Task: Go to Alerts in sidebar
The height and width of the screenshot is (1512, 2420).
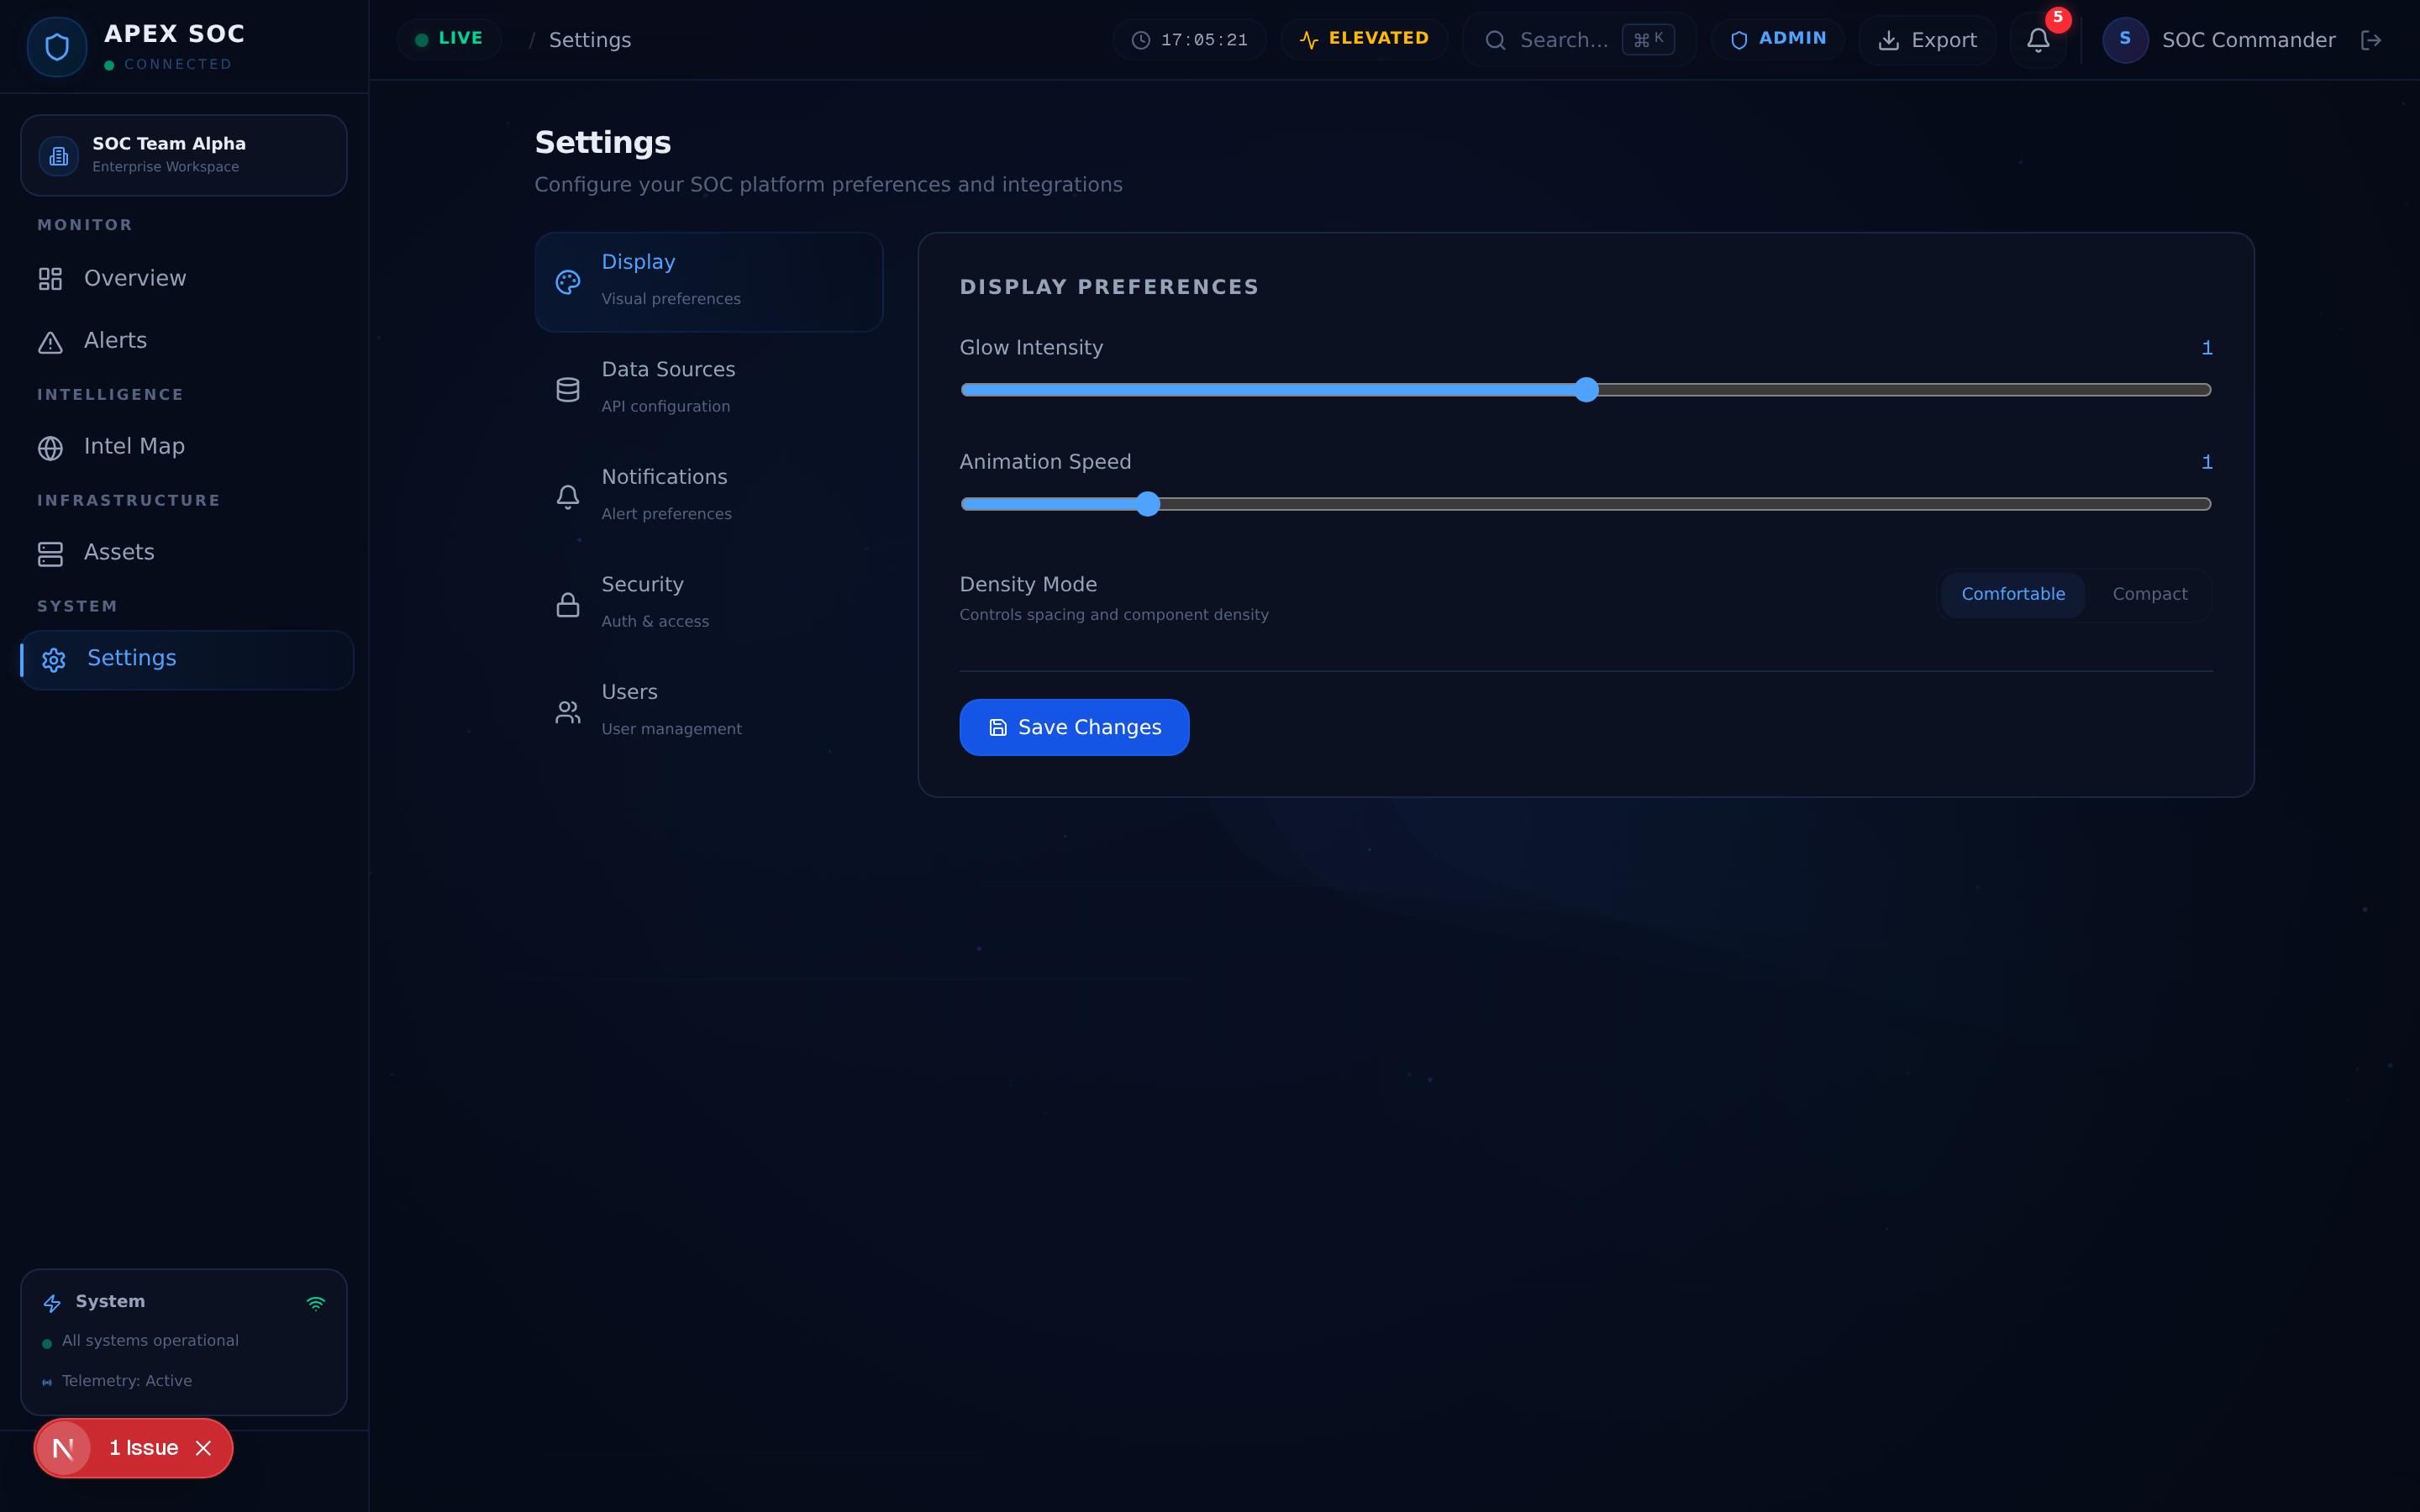Action: pos(186,341)
